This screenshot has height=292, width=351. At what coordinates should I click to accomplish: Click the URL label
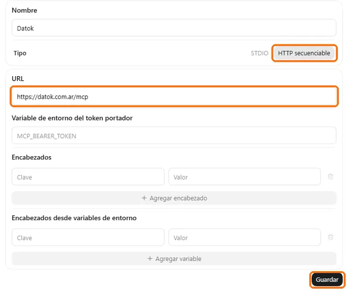[x=18, y=79]
